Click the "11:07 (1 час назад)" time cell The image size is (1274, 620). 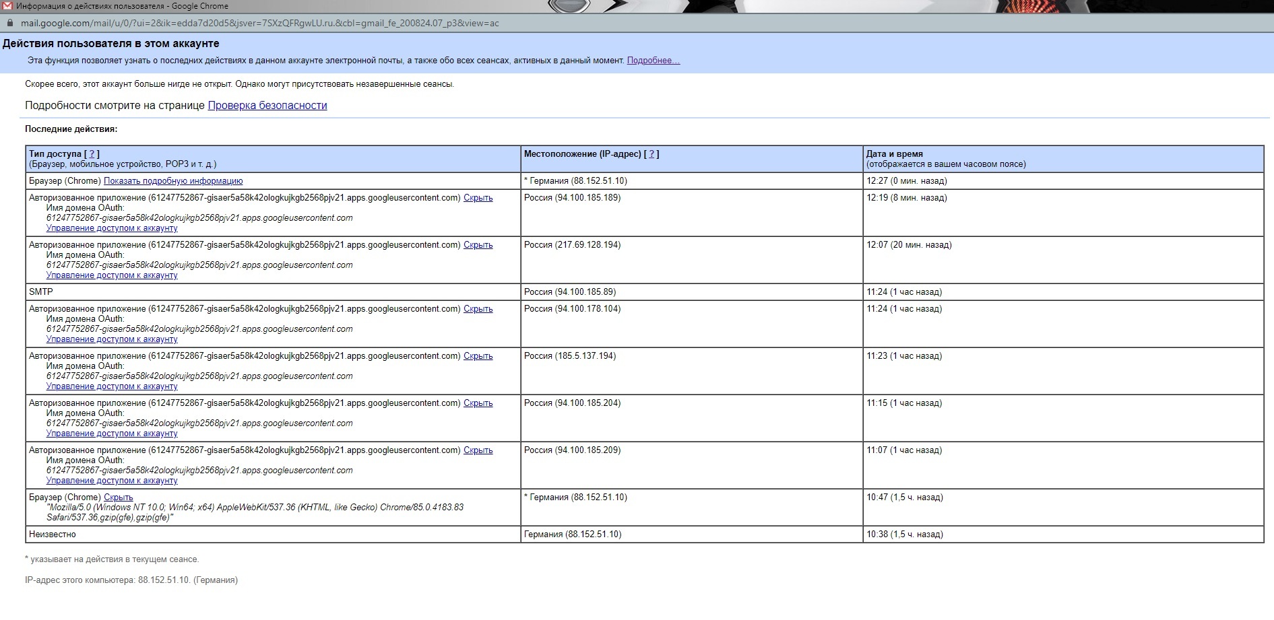click(x=1063, y=465)
